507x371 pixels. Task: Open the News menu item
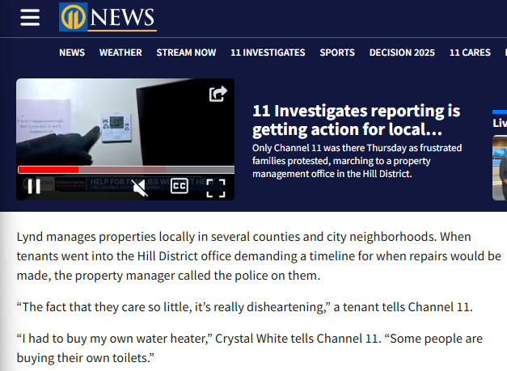pos(72,53)
